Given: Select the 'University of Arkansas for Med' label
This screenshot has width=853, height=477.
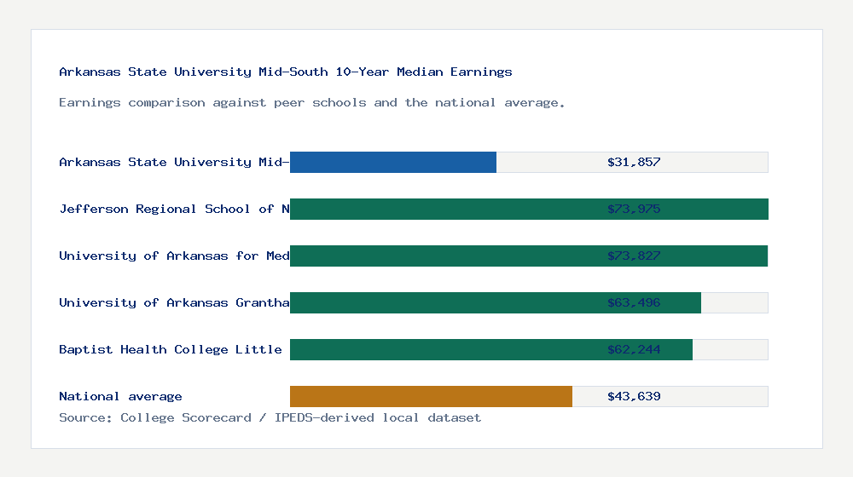Looking at the screenshot, I should click(x=174, y=256).
